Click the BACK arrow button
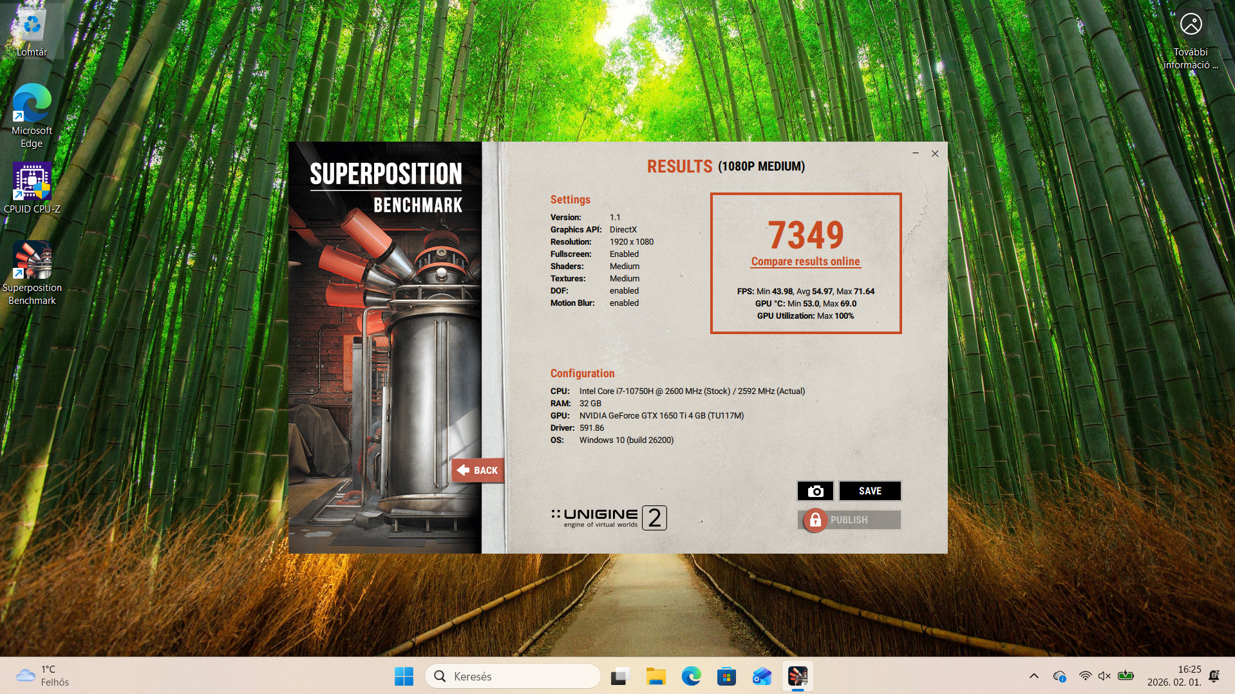Screen dimensions: 1235x694 click(477, 471)
